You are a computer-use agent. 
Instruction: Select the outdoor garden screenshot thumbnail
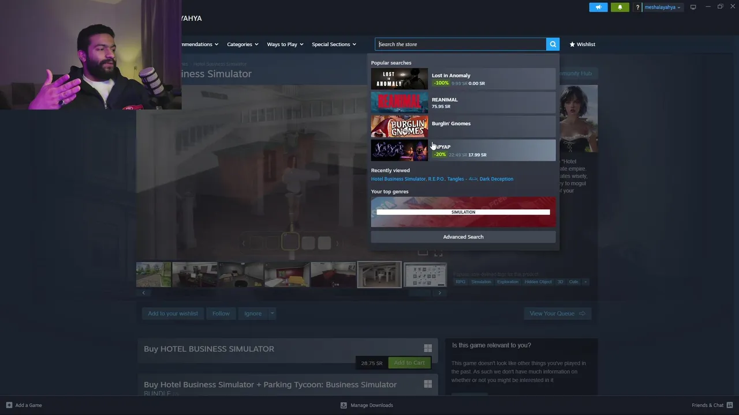point(154,275)
